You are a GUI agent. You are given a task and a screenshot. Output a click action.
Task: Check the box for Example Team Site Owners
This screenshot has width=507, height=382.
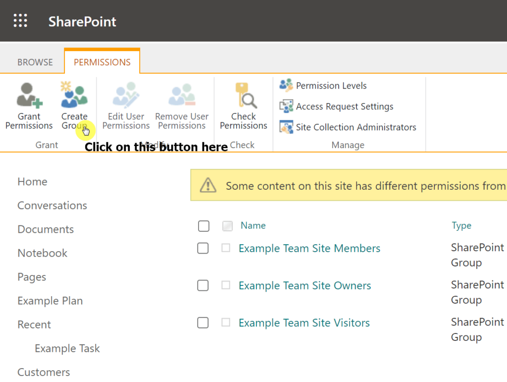coord(203,285)
